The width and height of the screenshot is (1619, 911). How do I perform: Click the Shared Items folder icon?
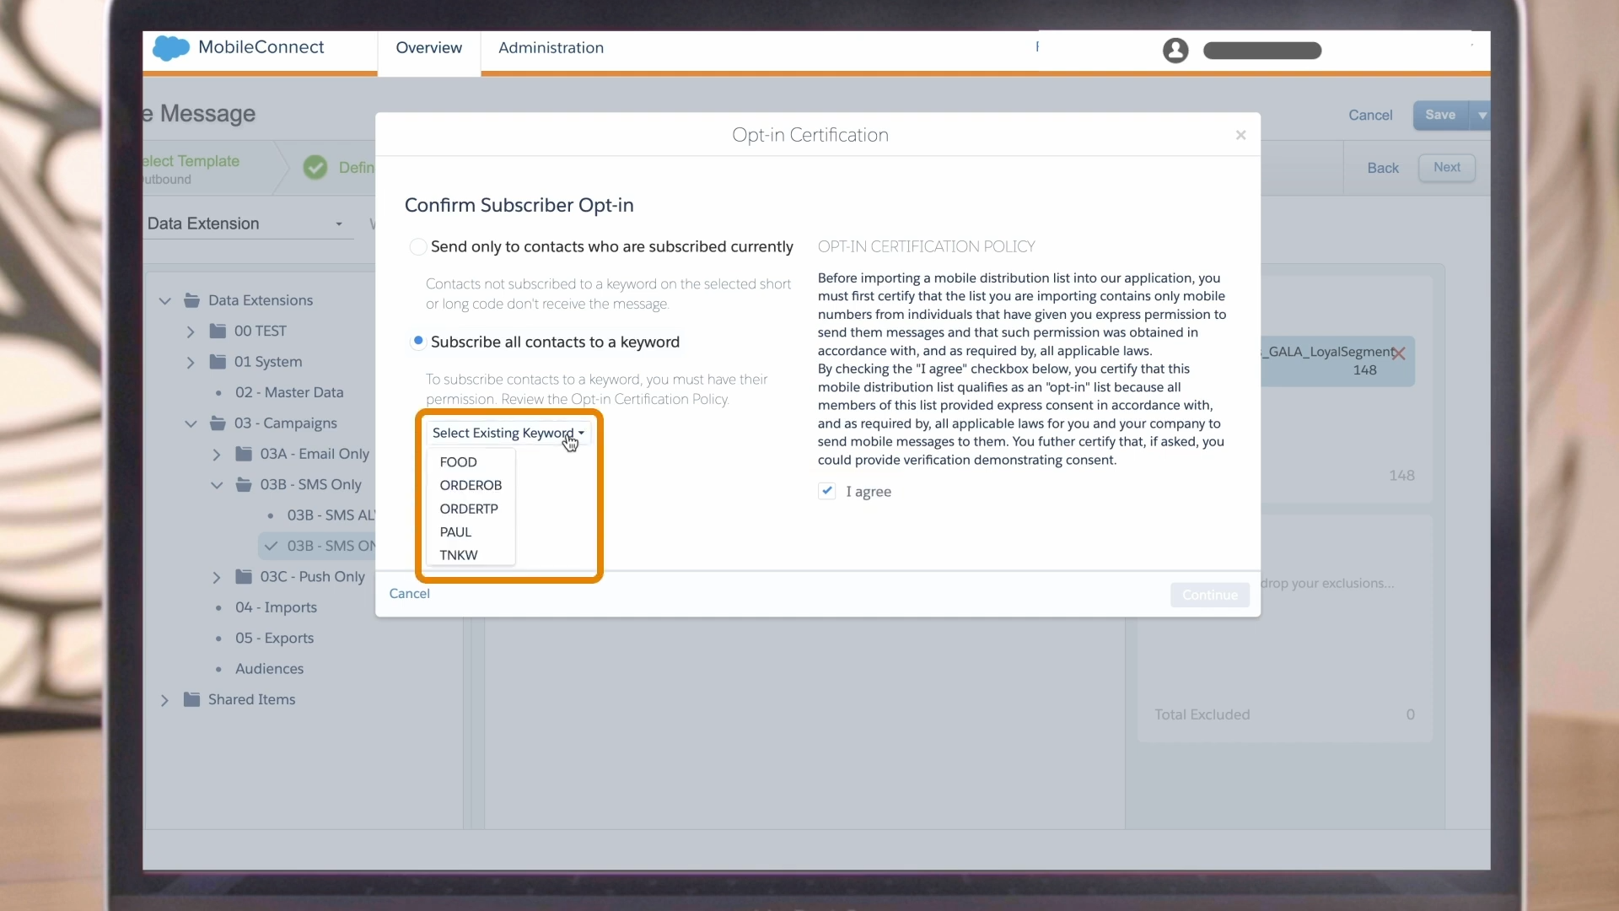tap(191, 700)
